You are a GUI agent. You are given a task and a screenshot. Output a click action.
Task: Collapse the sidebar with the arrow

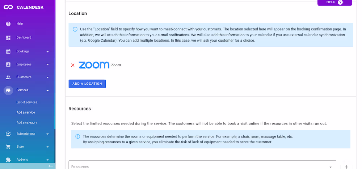click(x=51, y=166)
